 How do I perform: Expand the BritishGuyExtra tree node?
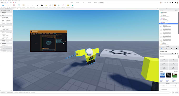pyautogui.click(x=161, y=21)
